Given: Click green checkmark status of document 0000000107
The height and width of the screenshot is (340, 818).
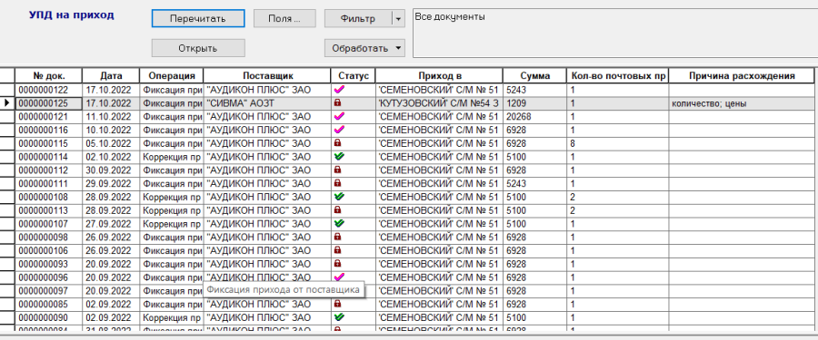Looking at the screenshot, I should pyautogui.click(x=339, y=223).
